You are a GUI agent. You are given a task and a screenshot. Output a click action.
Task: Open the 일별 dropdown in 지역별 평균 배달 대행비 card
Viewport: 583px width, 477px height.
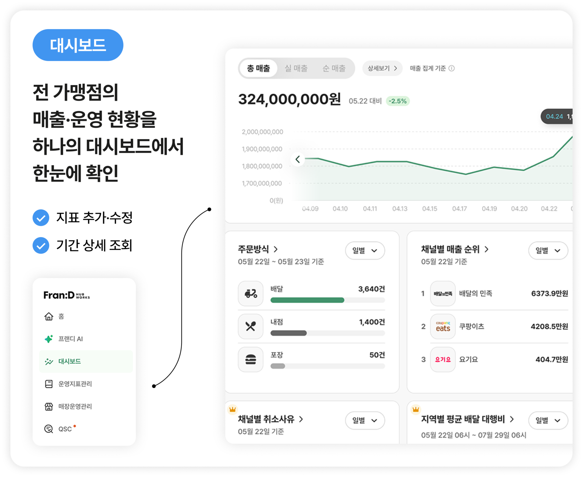[548, 421]
